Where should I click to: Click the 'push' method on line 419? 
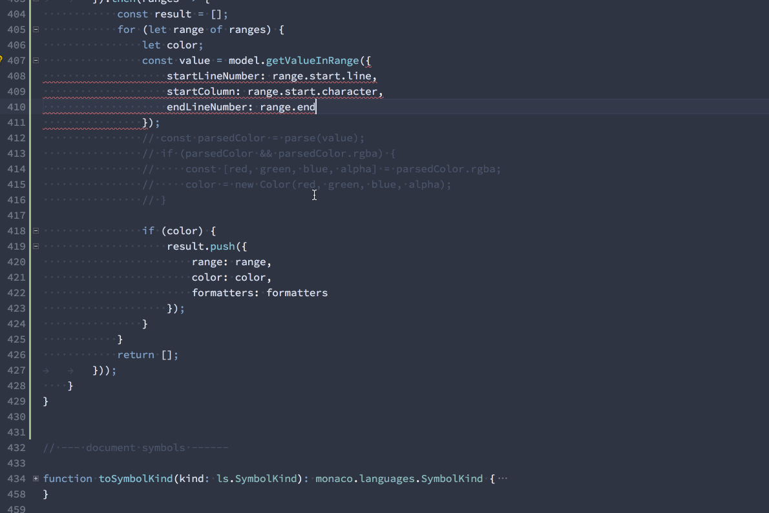coord(222,246)
